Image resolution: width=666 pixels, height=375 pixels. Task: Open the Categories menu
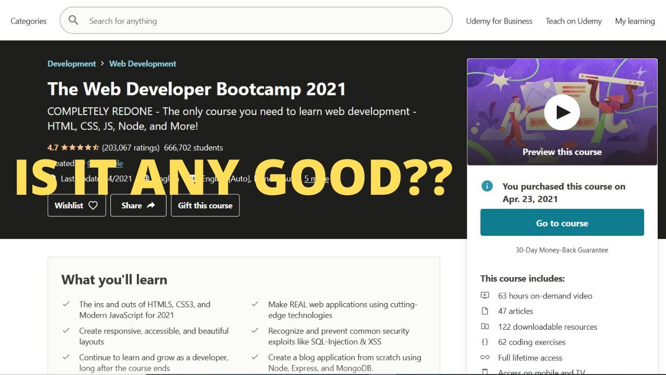click(29, 21)
